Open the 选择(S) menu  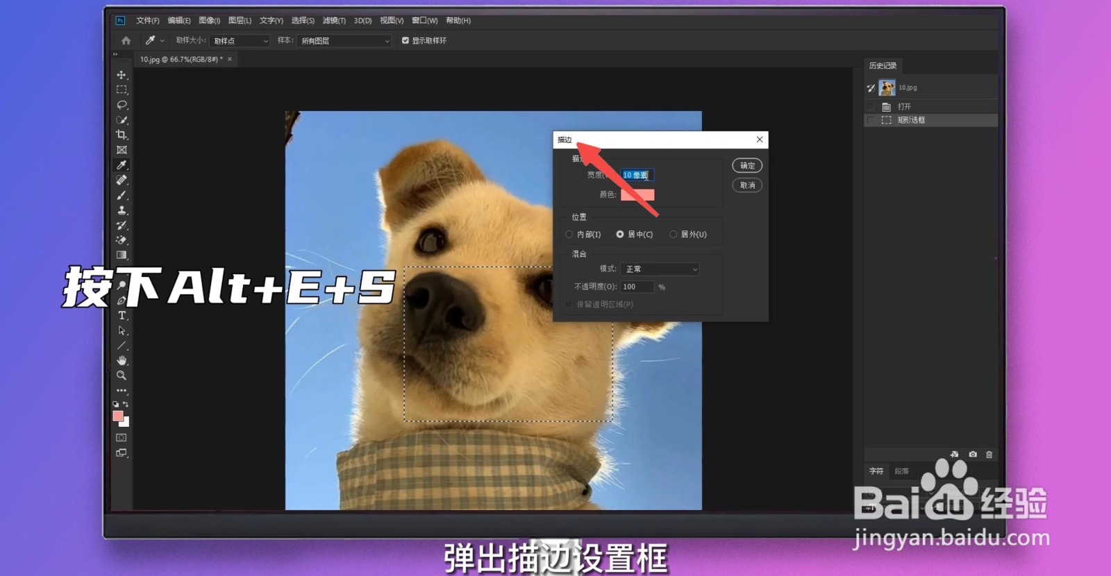pyautogui.click(x=303, y=21)
